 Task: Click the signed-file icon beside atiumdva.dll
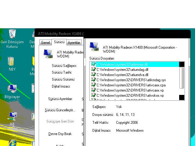tap(94, 75)
